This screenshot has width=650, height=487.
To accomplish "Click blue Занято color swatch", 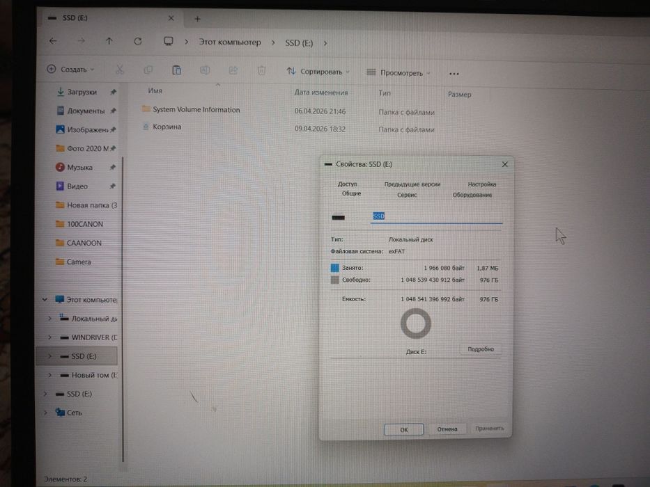I will click(334, 268).
